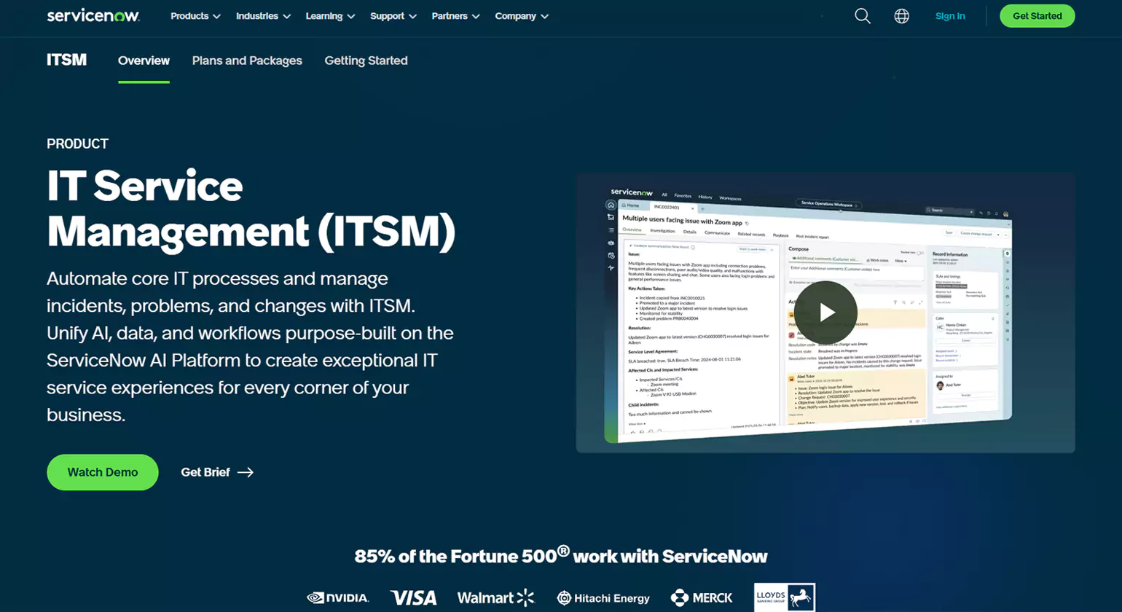Click the Walmart logo
The image size is (1122, 612).
click(495, 597)
